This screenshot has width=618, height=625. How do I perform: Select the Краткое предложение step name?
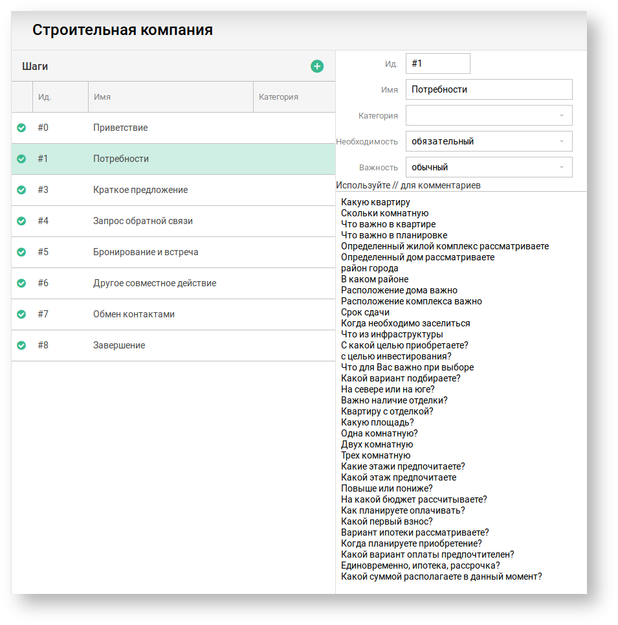140,190
